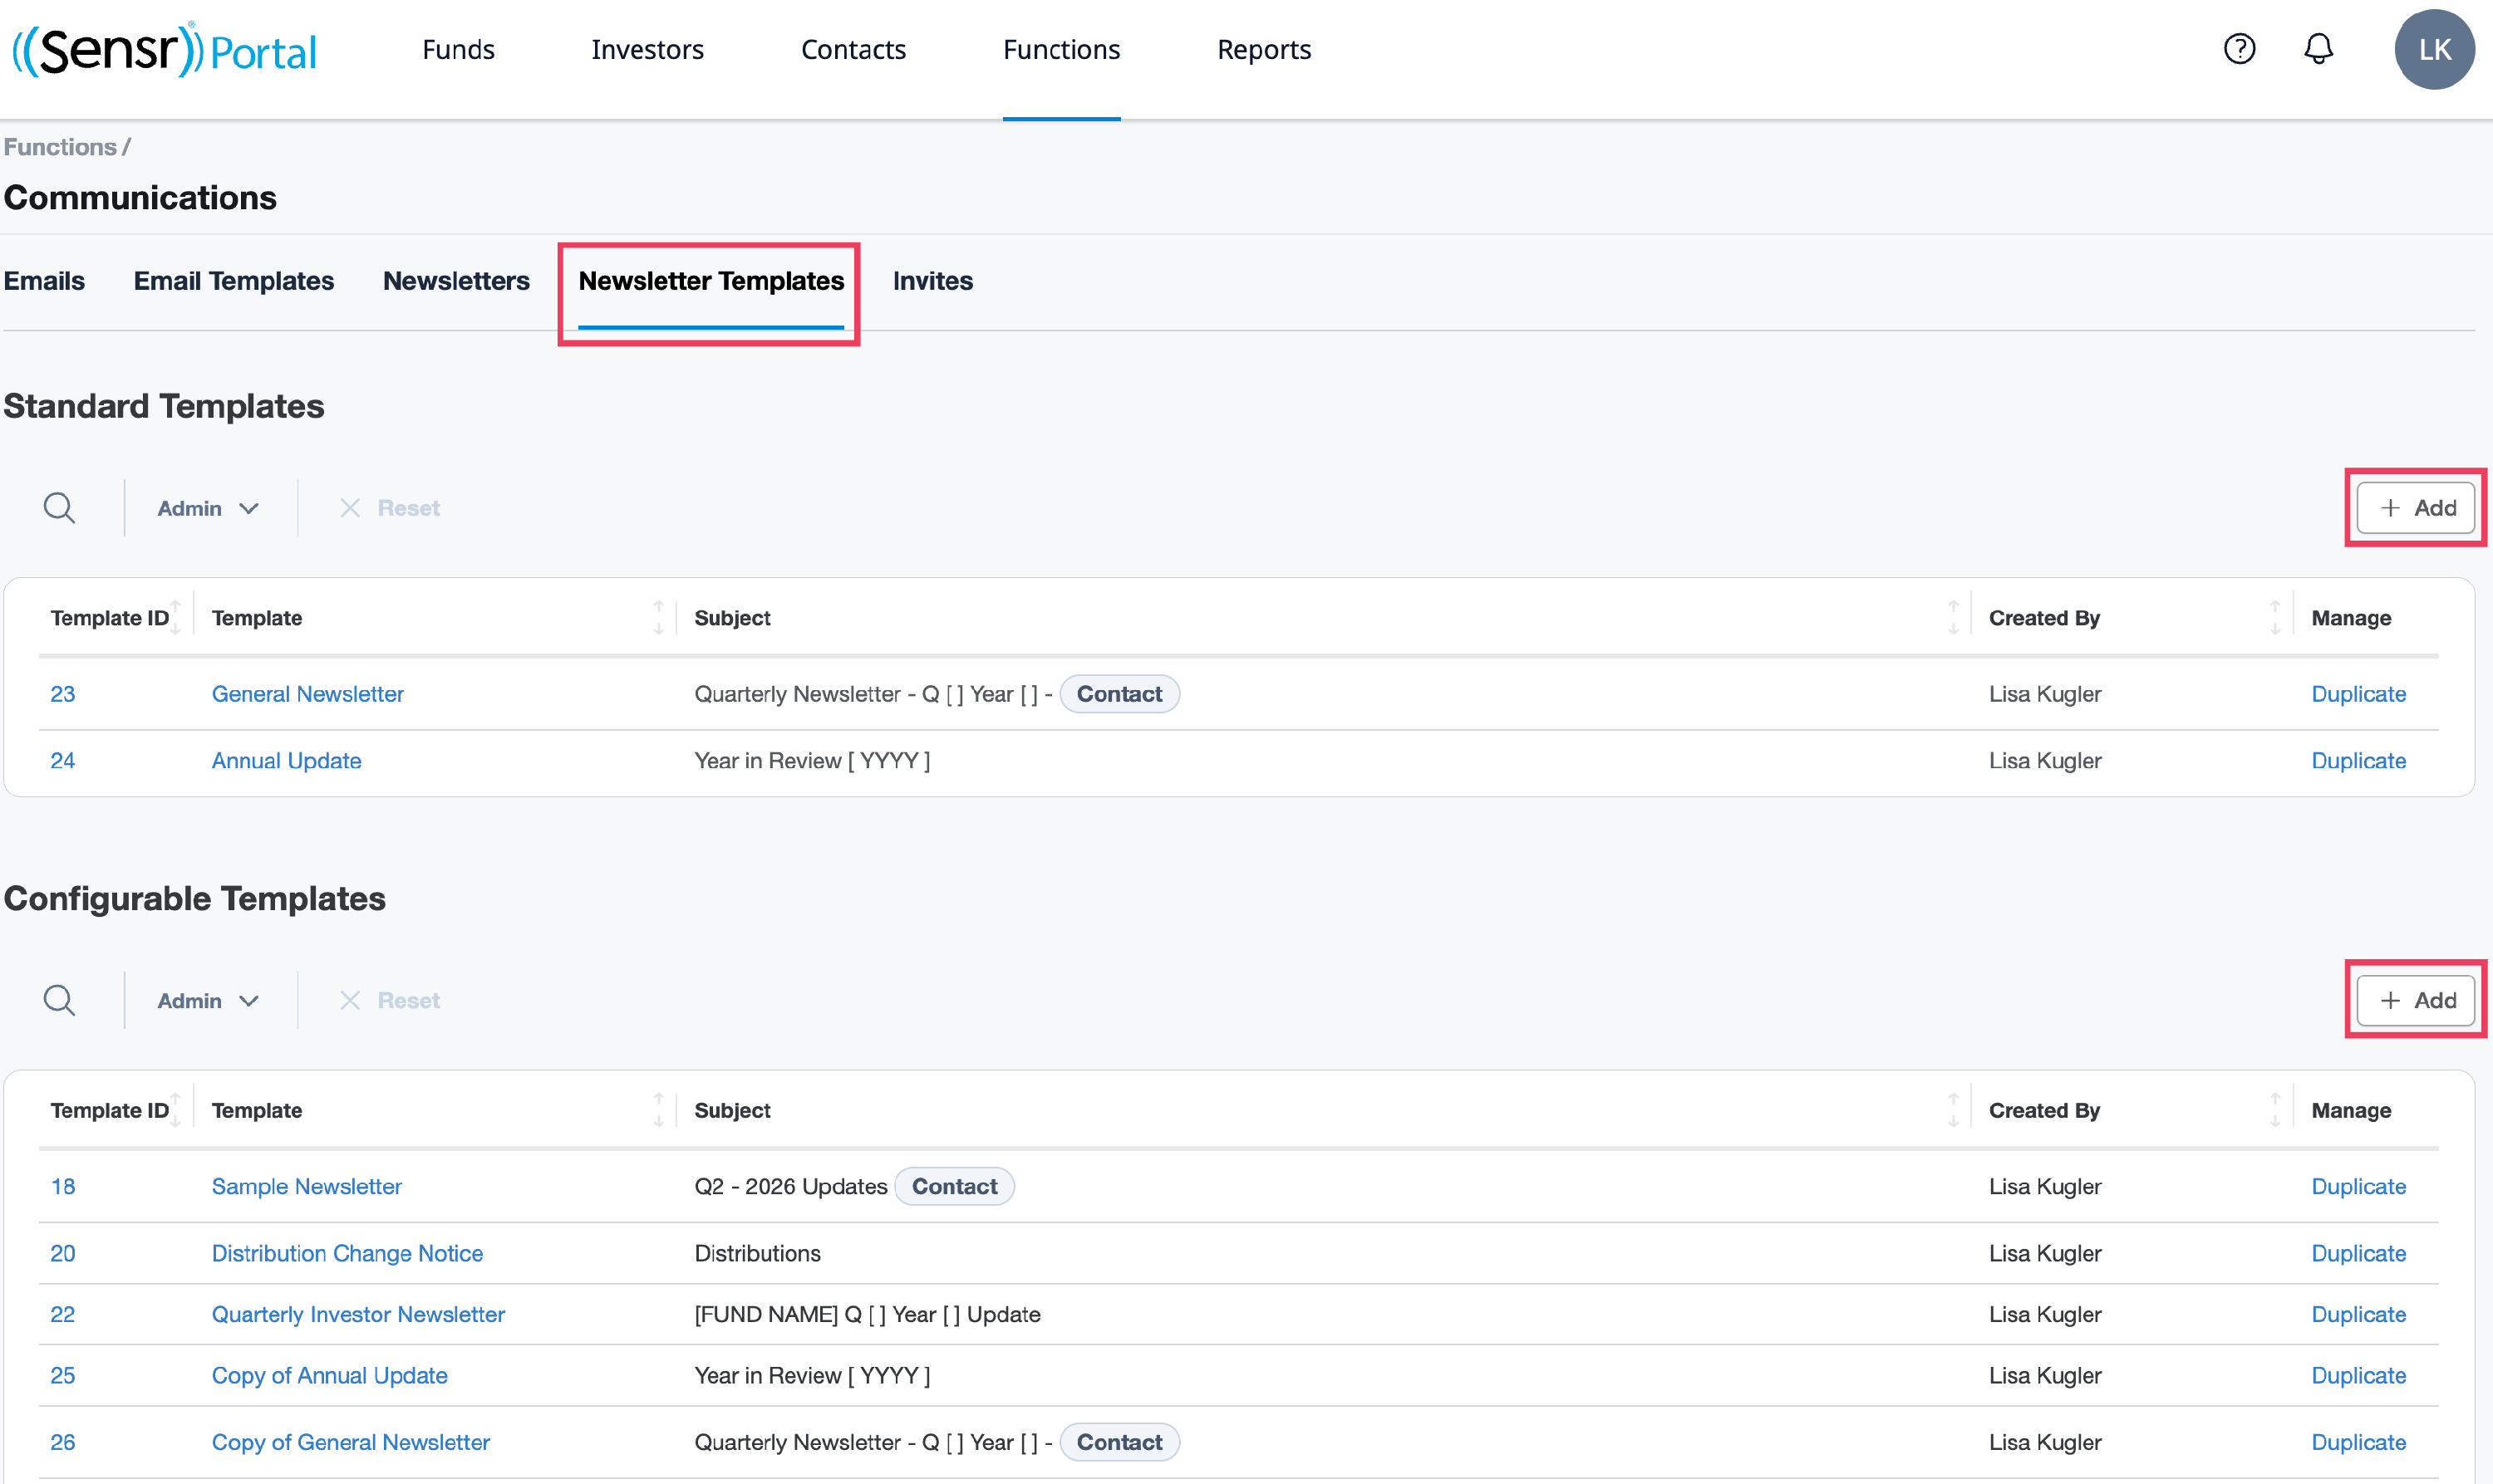Switch to the Email Templates tab

click(x=233, y=281)
